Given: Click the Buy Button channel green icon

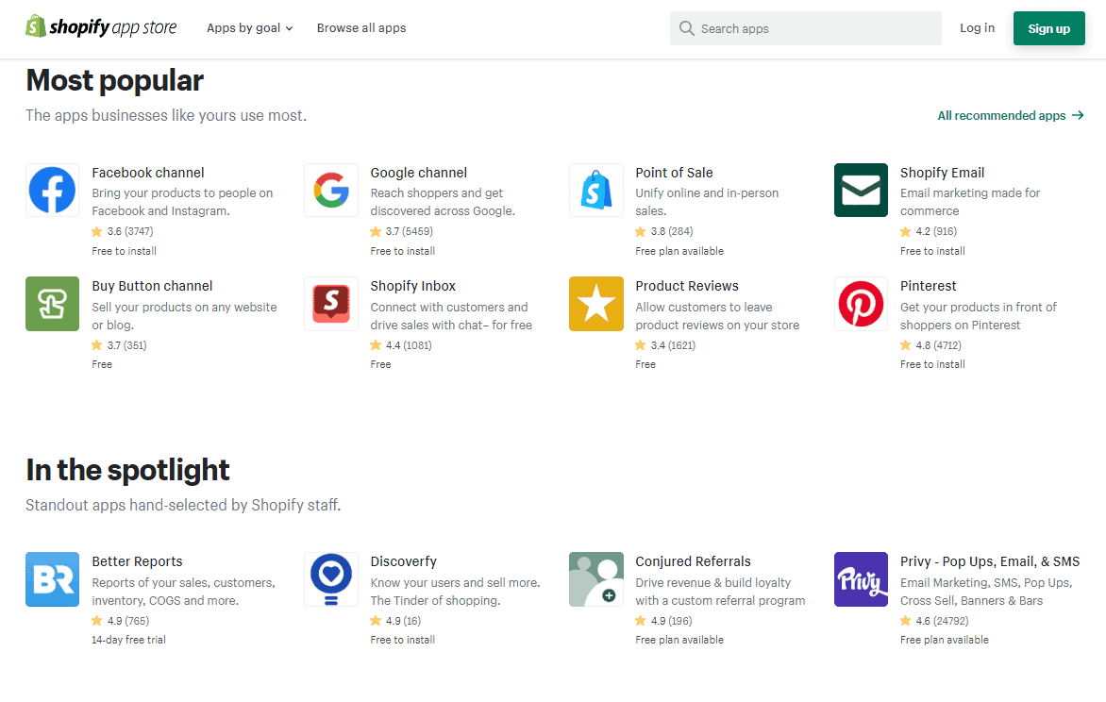Looking at the screenshot, I should click(x=52, y=304).
